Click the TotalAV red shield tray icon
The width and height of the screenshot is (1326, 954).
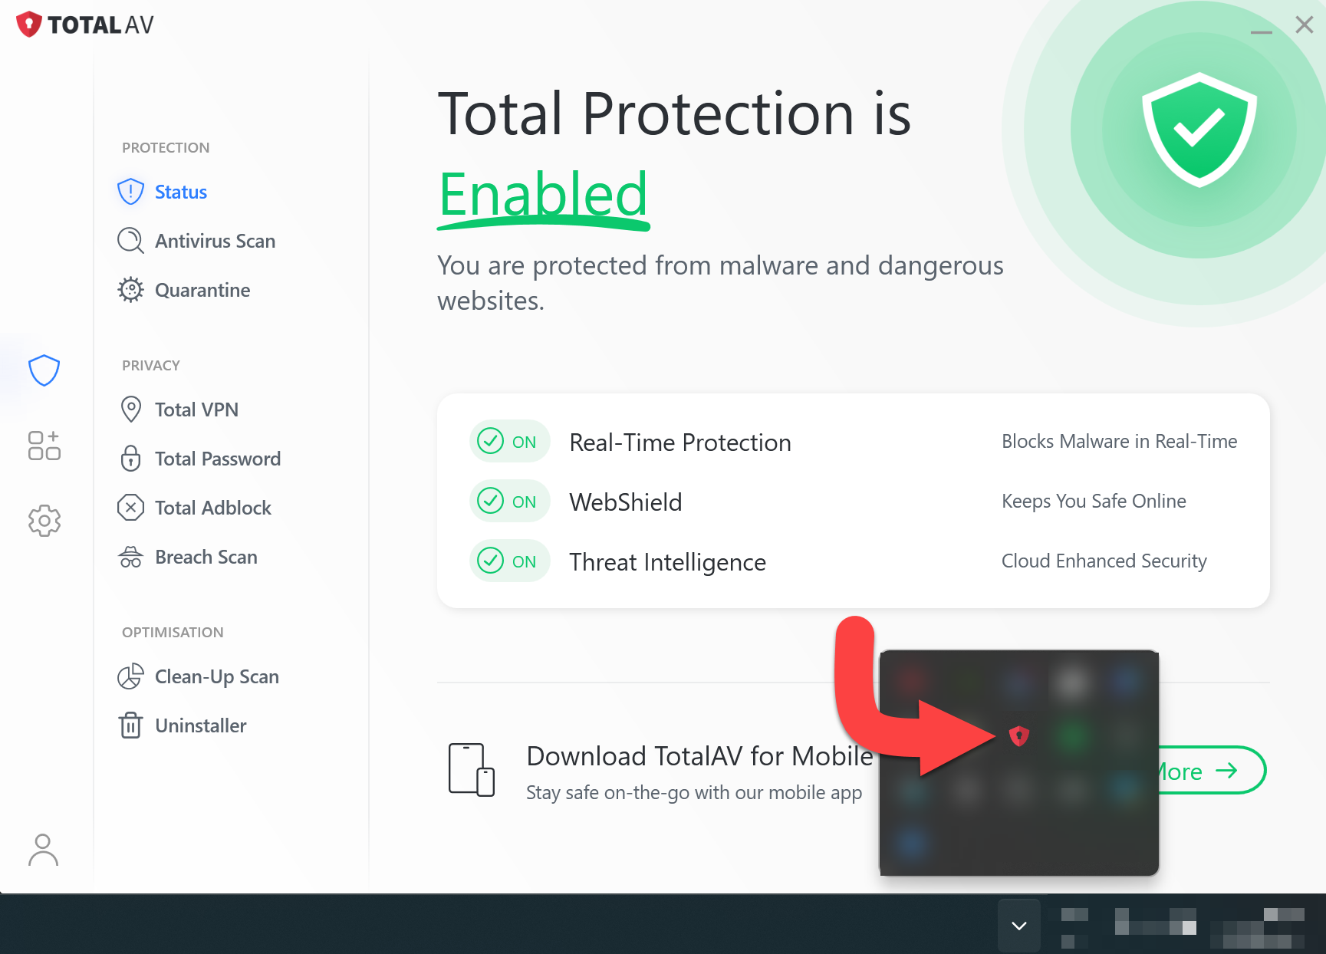point(1018,736)
